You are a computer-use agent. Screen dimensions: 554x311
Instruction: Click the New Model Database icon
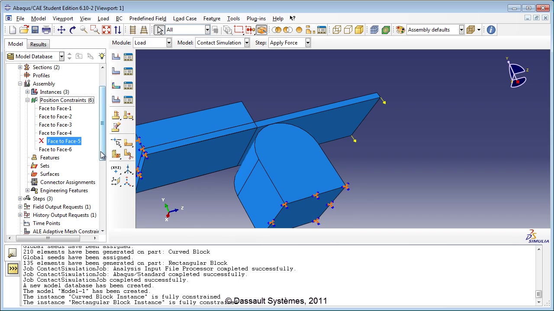click(x=13, y=30)
